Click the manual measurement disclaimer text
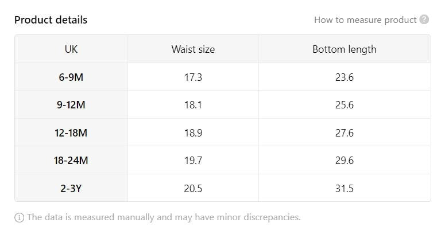Image resolution: width=445 pixels, height=238 pixels. (164, 217)
